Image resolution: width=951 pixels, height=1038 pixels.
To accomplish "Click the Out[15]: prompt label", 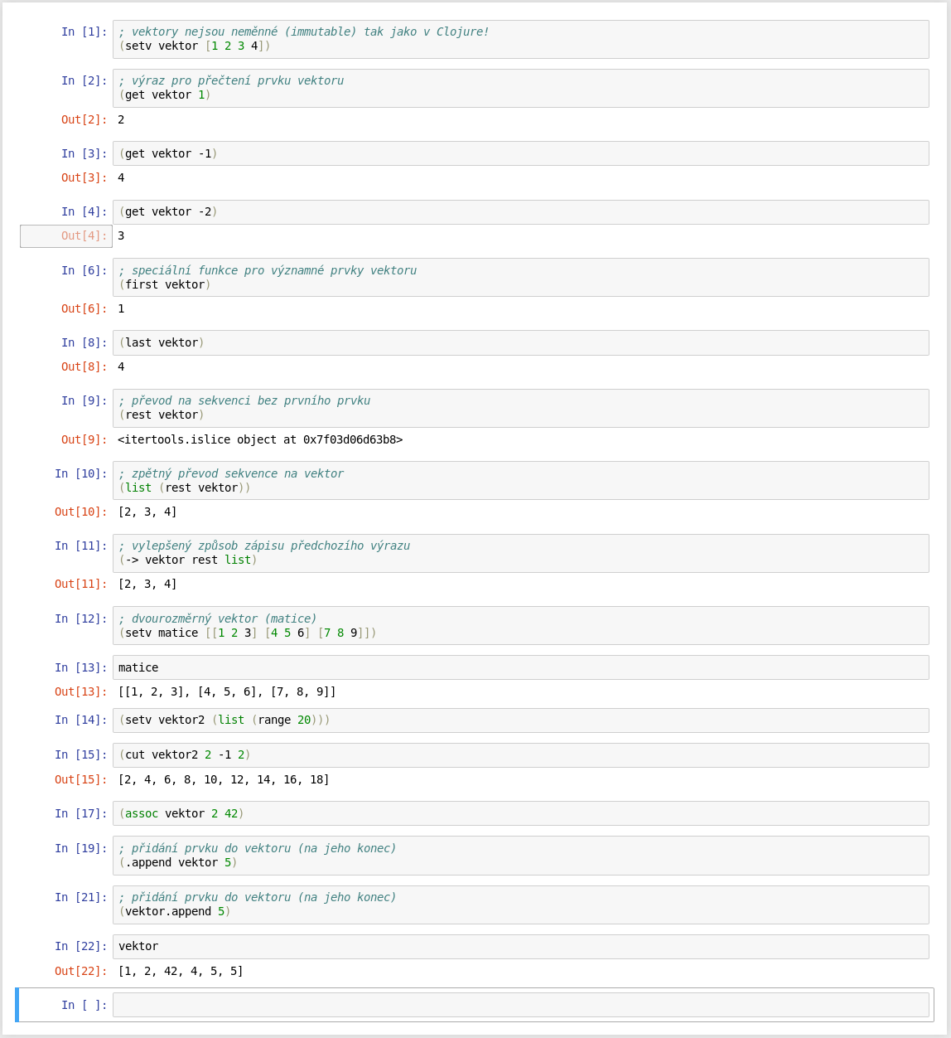I will (x=81, y=779).
